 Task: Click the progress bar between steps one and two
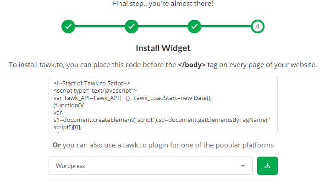[100, 26]
